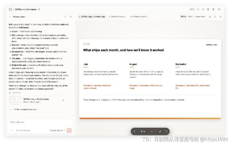The image size is (230, 143).
Task: Click the July deliverables paragraph
Action: click(x=101, y=73)
